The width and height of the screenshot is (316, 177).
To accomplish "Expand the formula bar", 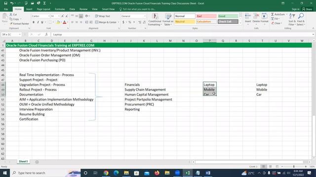I will pos(313,34).
